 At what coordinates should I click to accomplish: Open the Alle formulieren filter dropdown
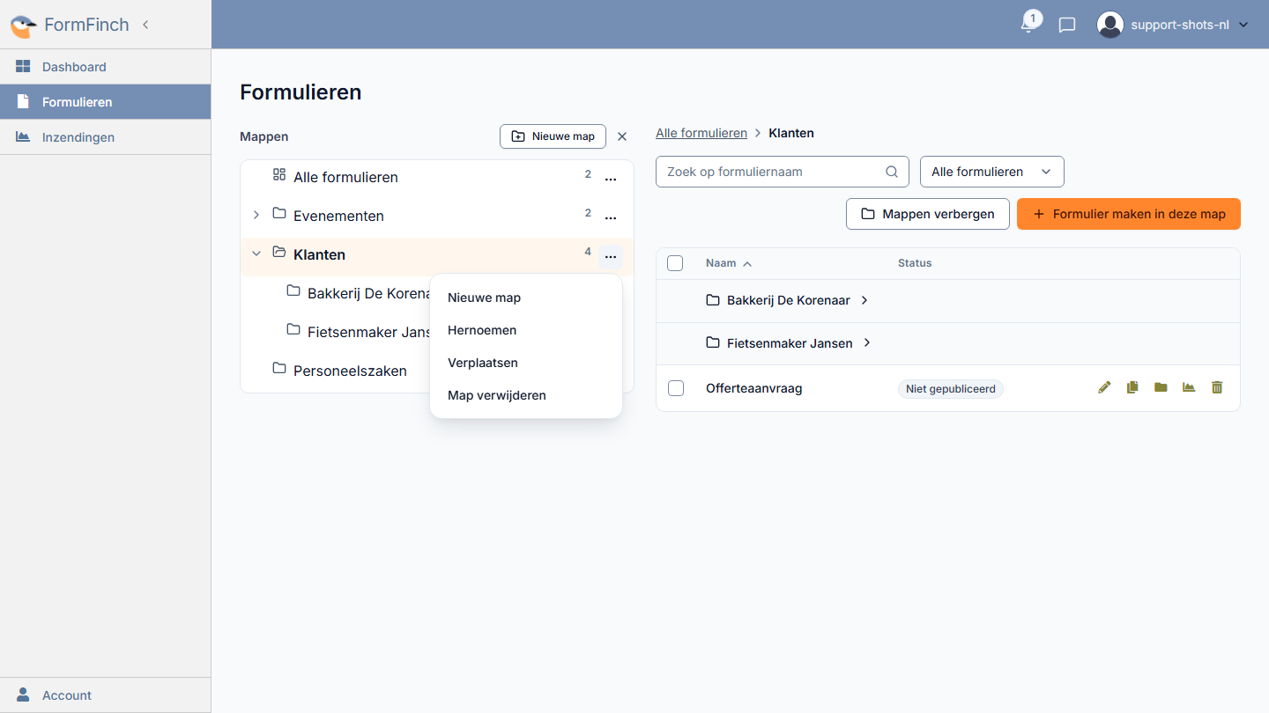992,172
